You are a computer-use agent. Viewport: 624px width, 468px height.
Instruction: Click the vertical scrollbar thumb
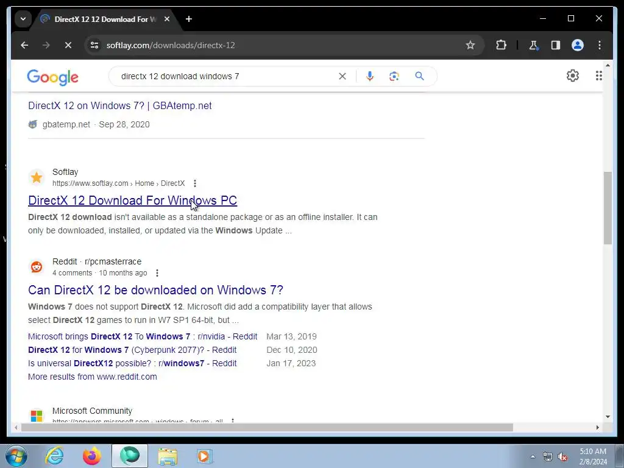(608, 208)
